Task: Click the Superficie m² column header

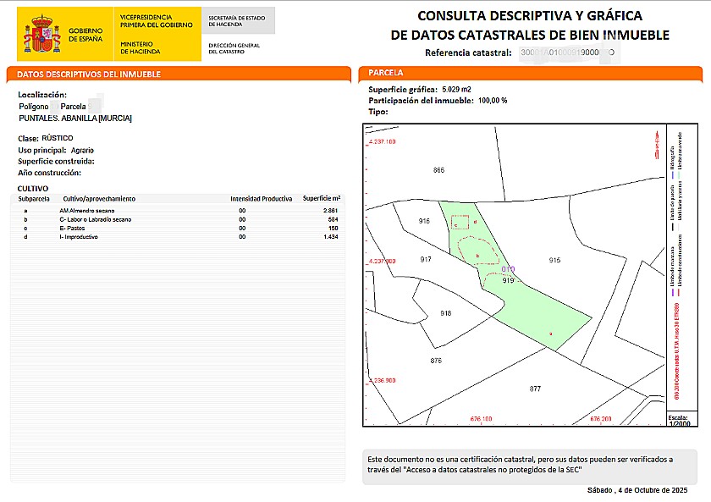Action: (321, 198)
